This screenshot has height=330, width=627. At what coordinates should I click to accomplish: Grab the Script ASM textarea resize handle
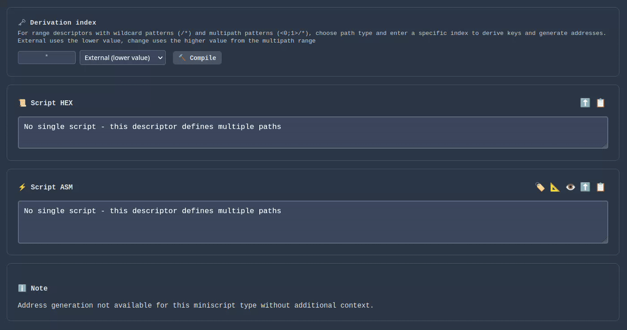pos(605,240)
